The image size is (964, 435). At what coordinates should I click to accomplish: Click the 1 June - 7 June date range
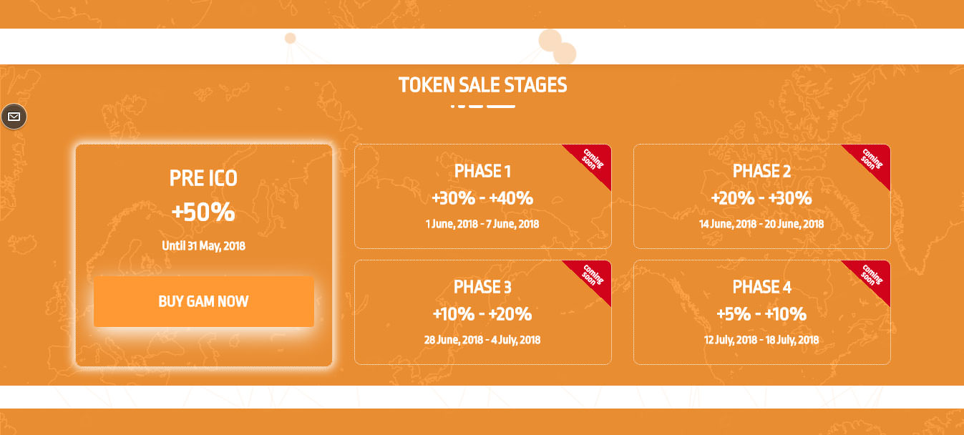[482, 224]
